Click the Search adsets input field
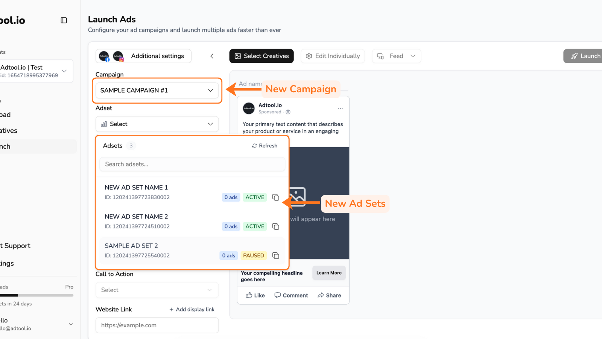This screenshot has width=602, height=339. [192, 164]
